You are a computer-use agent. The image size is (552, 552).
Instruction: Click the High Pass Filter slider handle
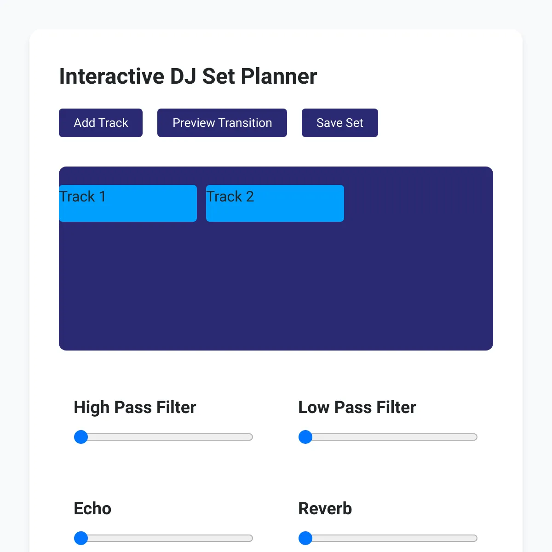pos(81,437)
